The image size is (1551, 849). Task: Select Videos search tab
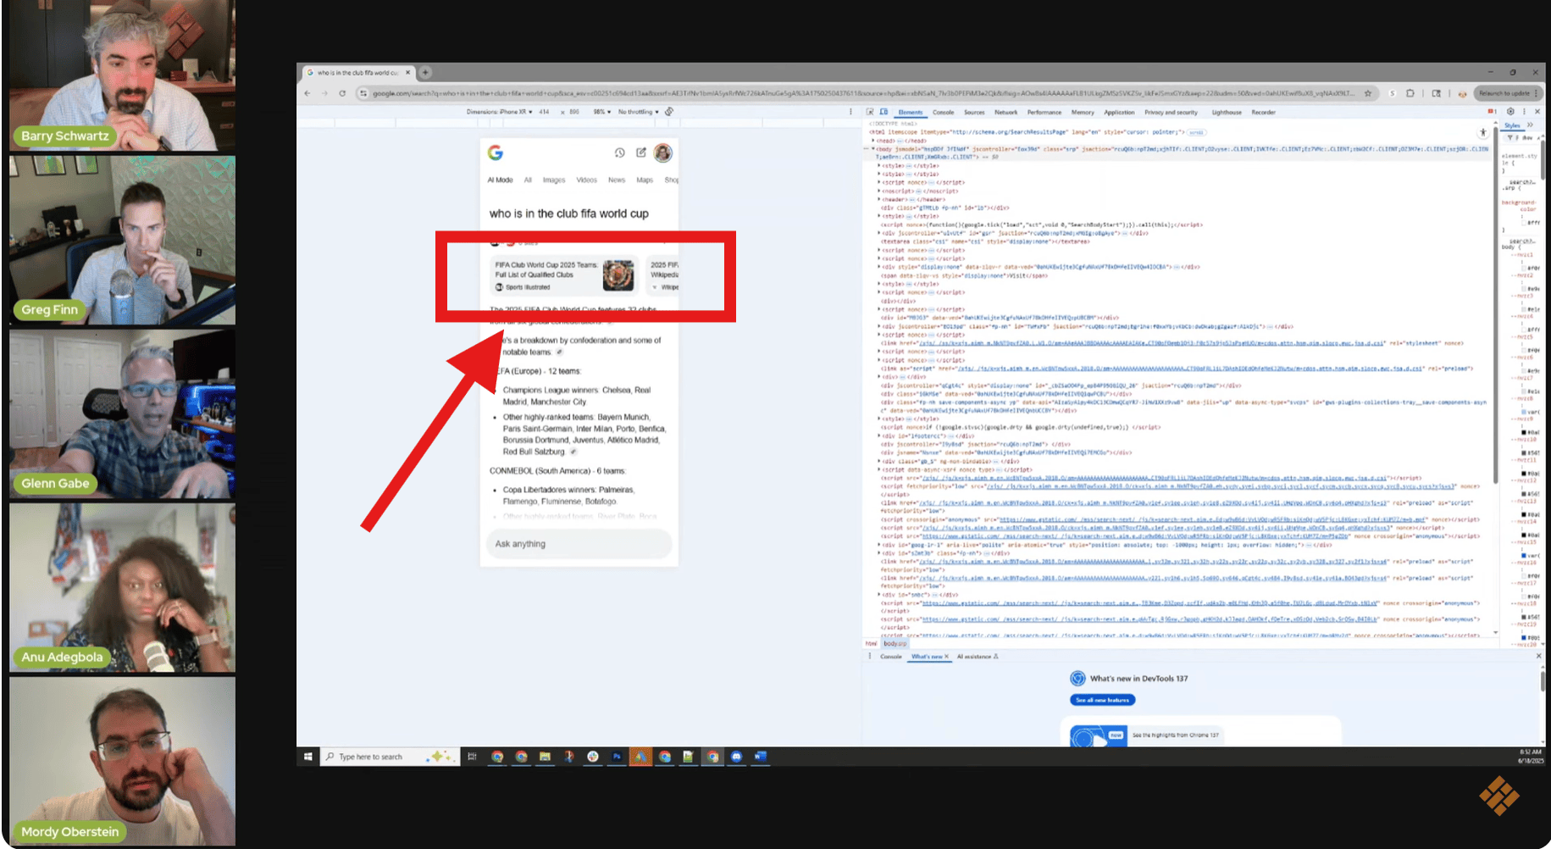point(587,180)
